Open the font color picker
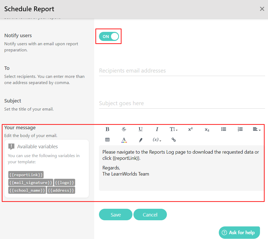Image resolution: width=268 pixels, height=239 pixels. click(x=124, y=140)
